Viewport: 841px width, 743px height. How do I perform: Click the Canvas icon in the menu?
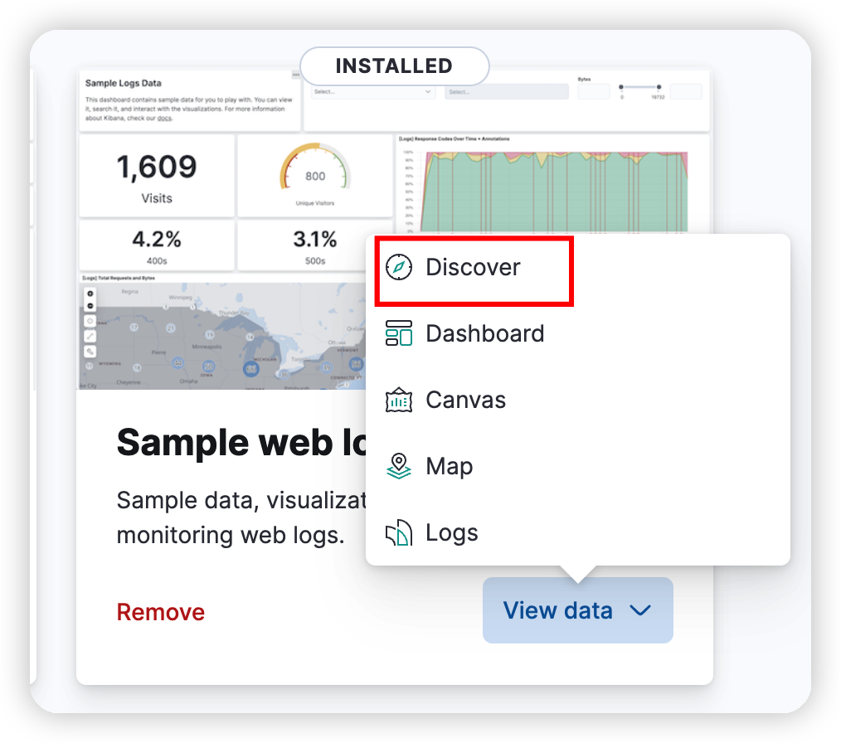click(x=399, y=401)
